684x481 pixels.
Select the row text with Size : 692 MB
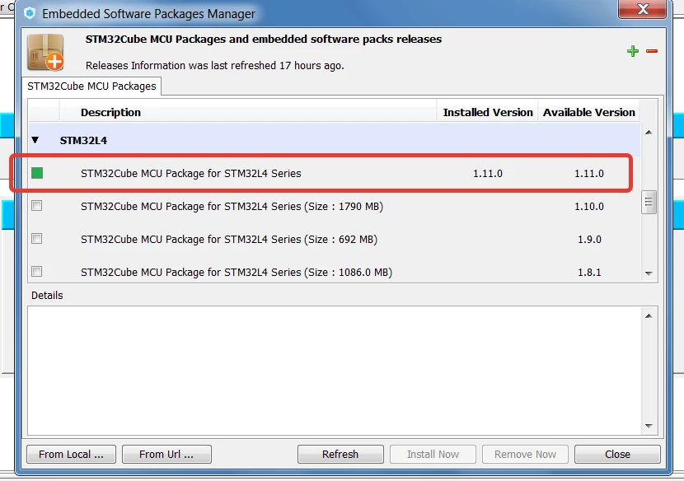point(229,240)
